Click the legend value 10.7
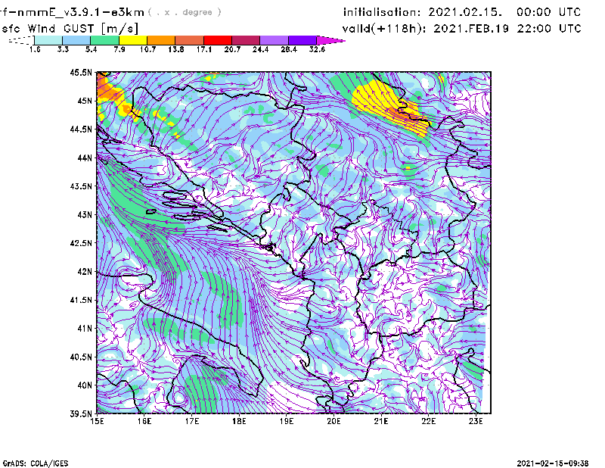The image size is (605, 468). pyautogui.click(x=147, y=49)
